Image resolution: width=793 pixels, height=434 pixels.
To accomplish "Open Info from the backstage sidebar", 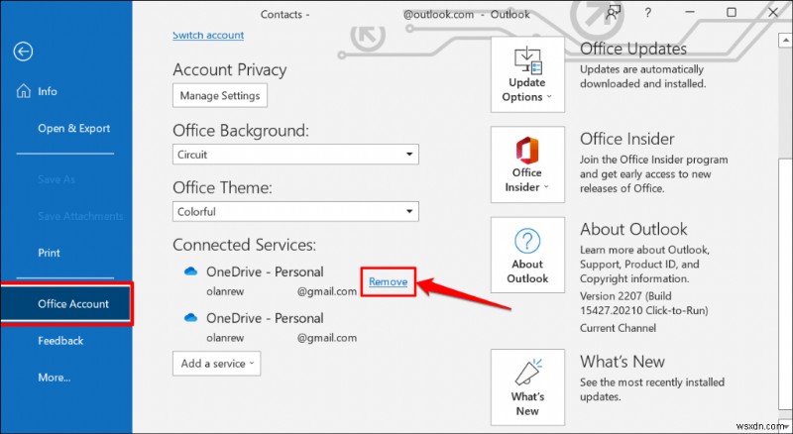I will pyautogui.click(x=47, y=91).
